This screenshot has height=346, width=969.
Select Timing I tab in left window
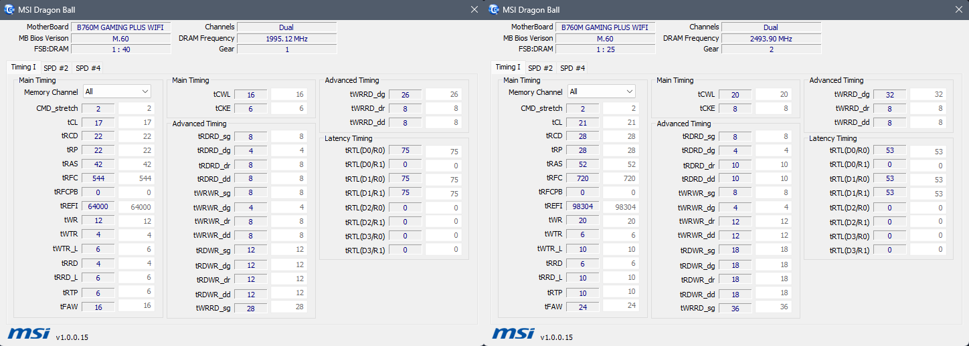[23, 67]
